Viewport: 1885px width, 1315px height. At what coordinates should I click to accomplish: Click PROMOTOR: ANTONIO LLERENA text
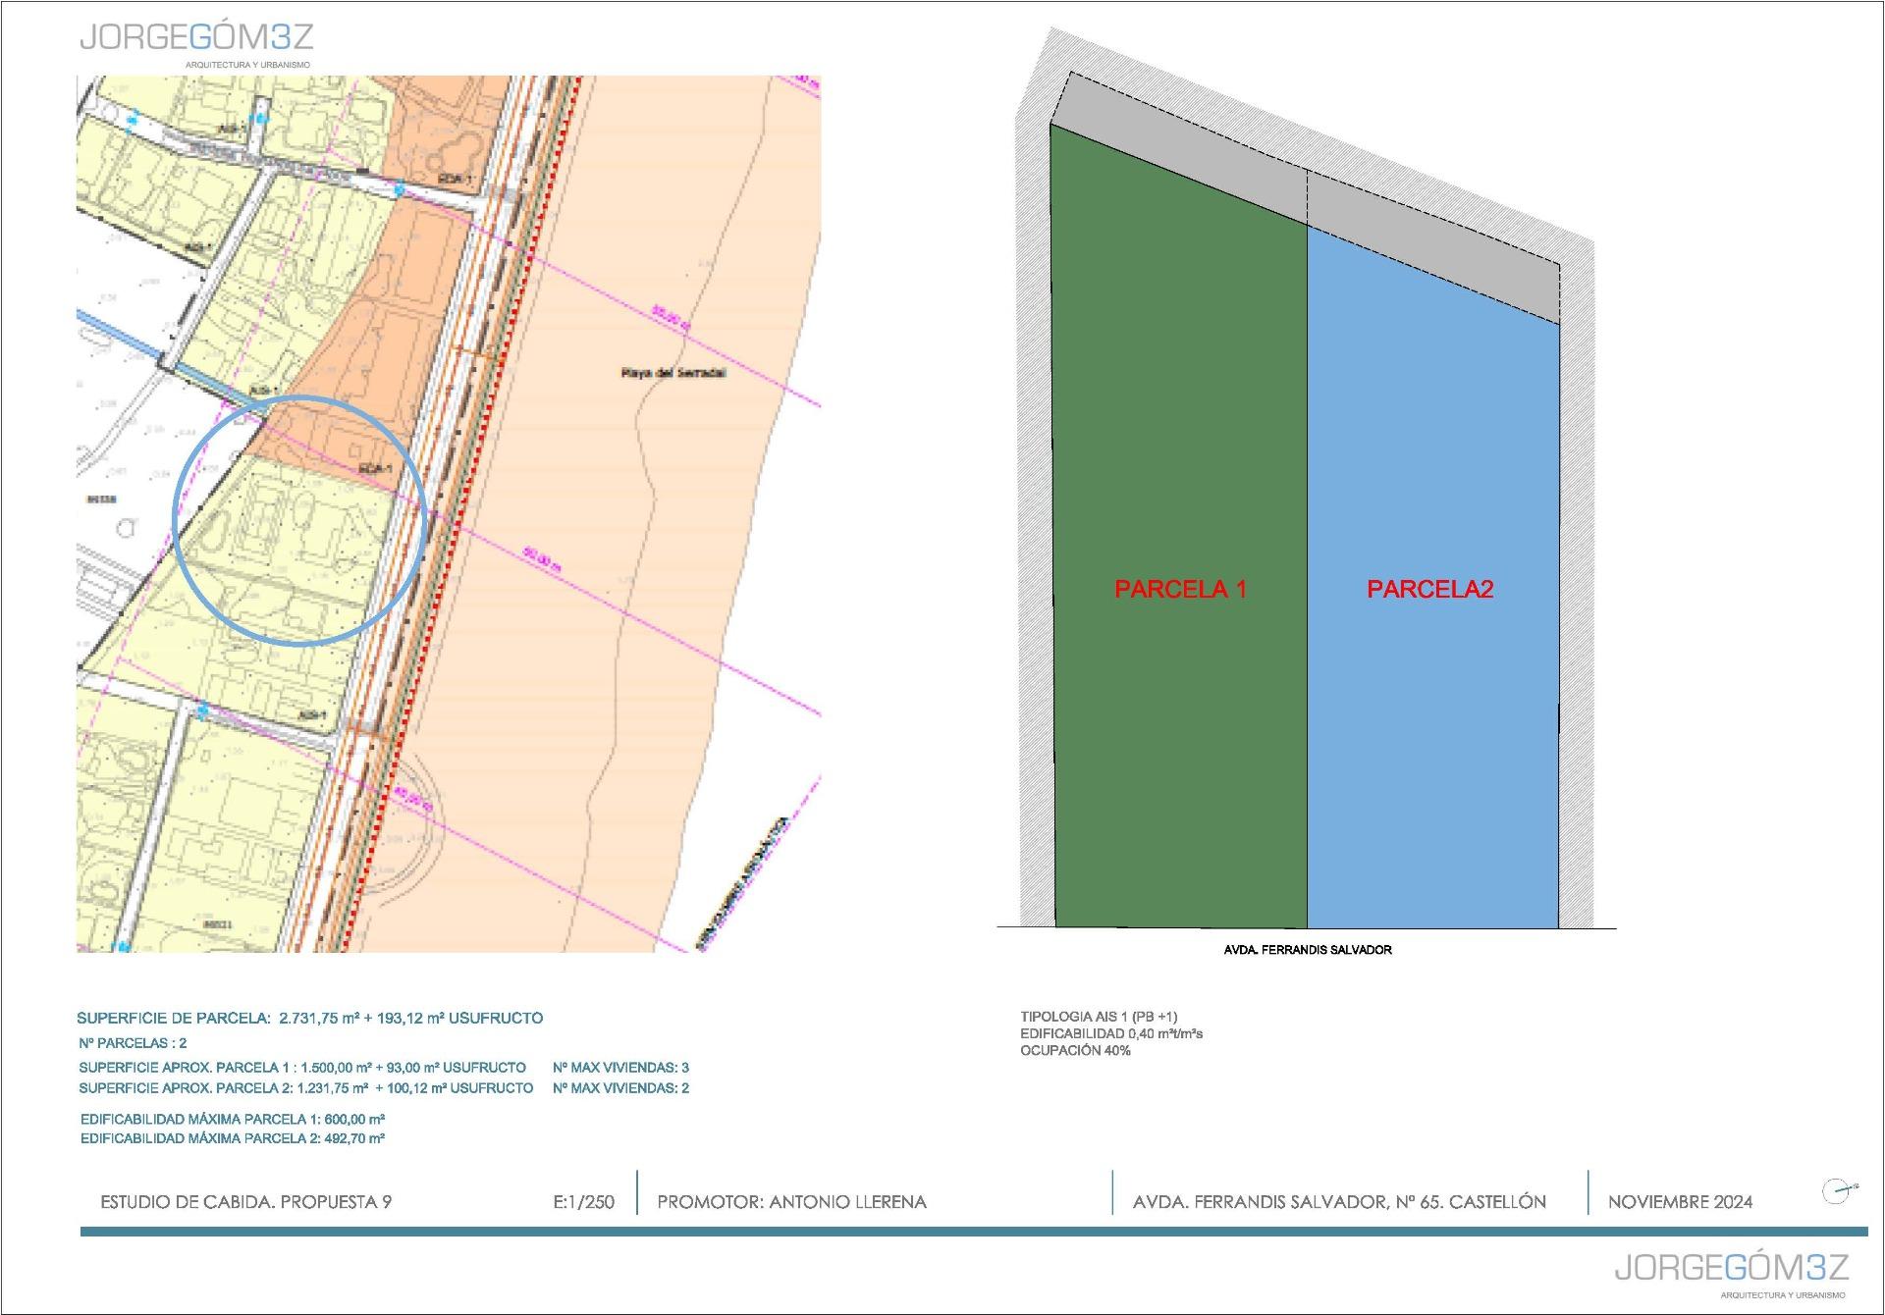tap(791, 1201)
